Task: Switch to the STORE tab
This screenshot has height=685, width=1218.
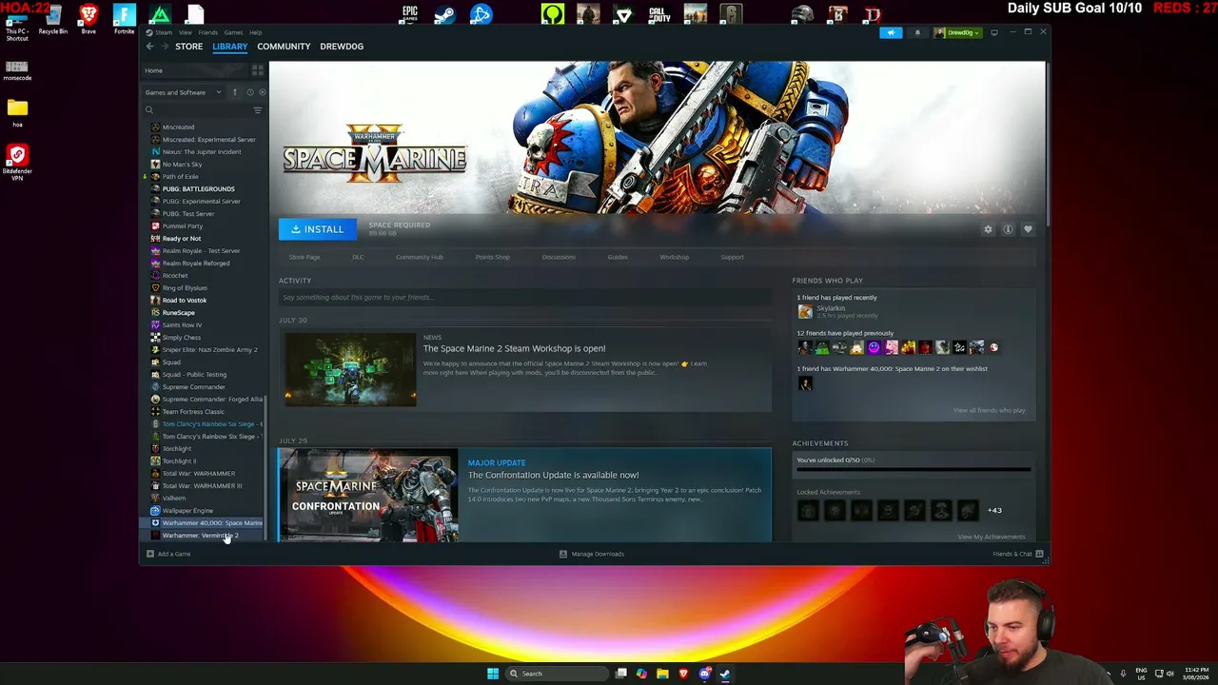Action: (188, 46)
